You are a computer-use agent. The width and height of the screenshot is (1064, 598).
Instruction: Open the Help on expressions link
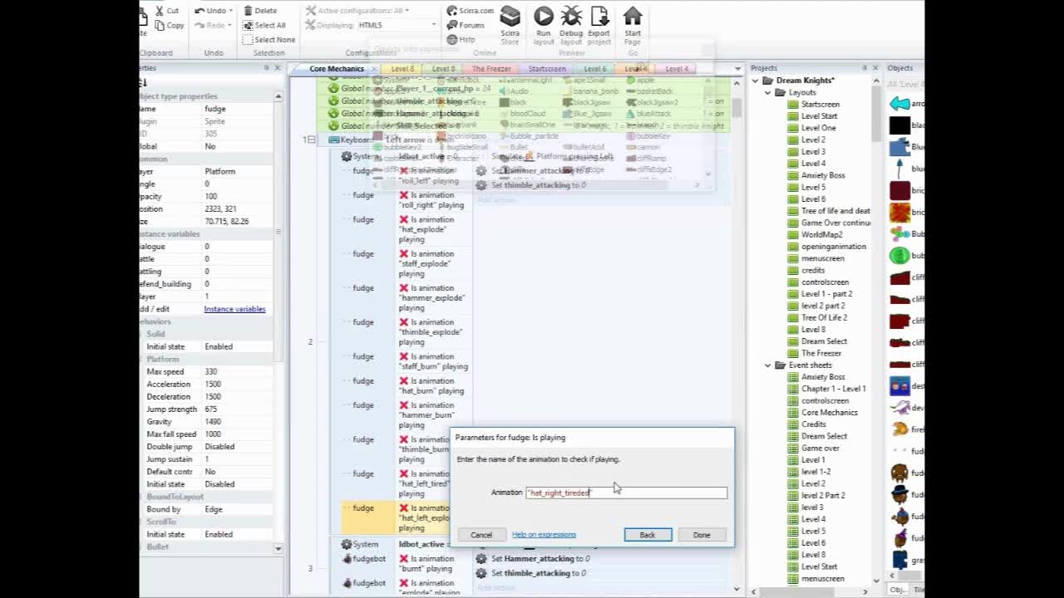544,535
